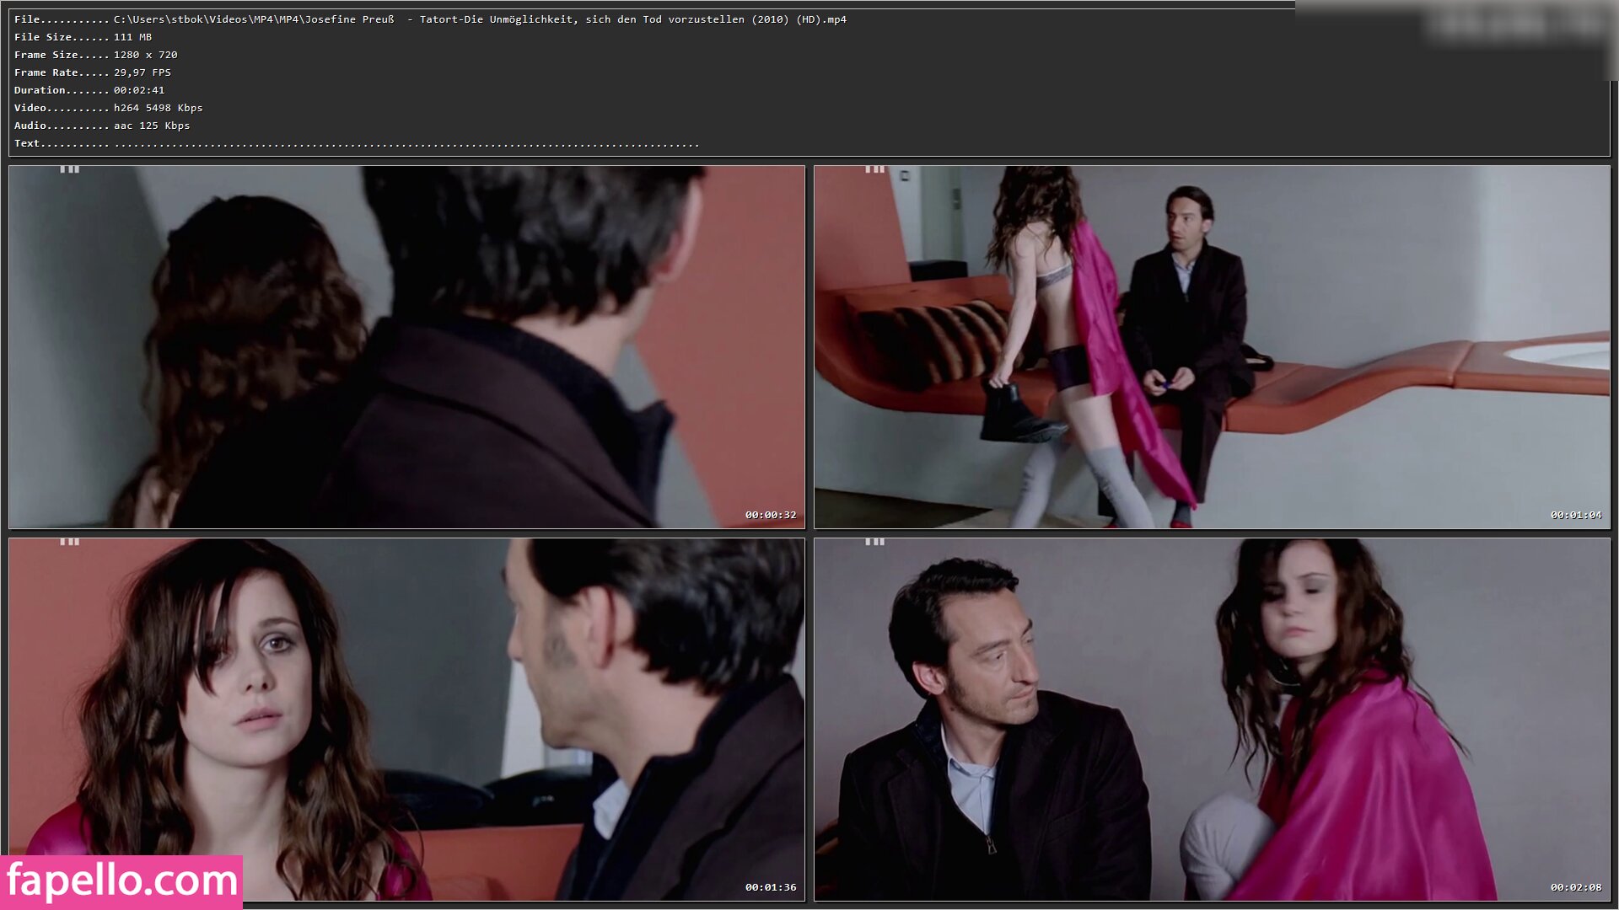The image size is (1619, 910).
Task: Click the File path line with .mp4 name
Action: click(430, 19)
